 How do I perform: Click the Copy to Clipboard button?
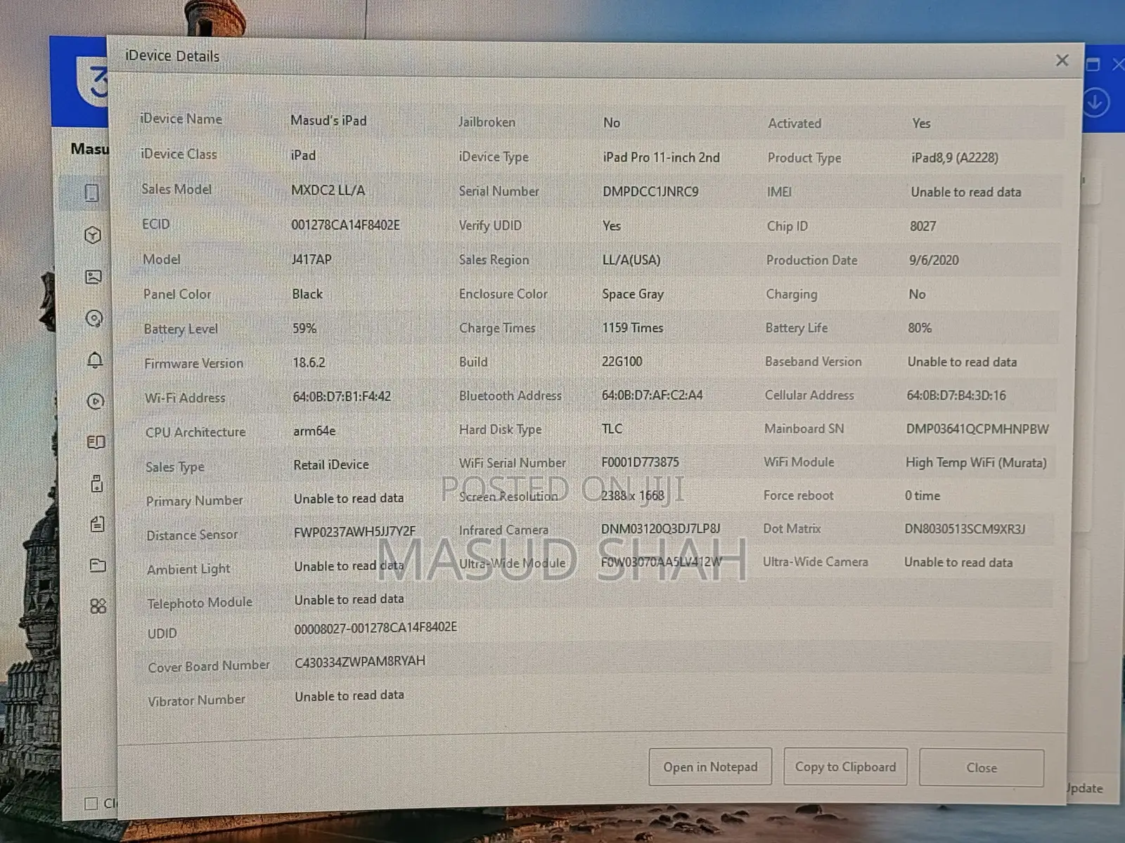pyautogui.click(x=845, y=767)
